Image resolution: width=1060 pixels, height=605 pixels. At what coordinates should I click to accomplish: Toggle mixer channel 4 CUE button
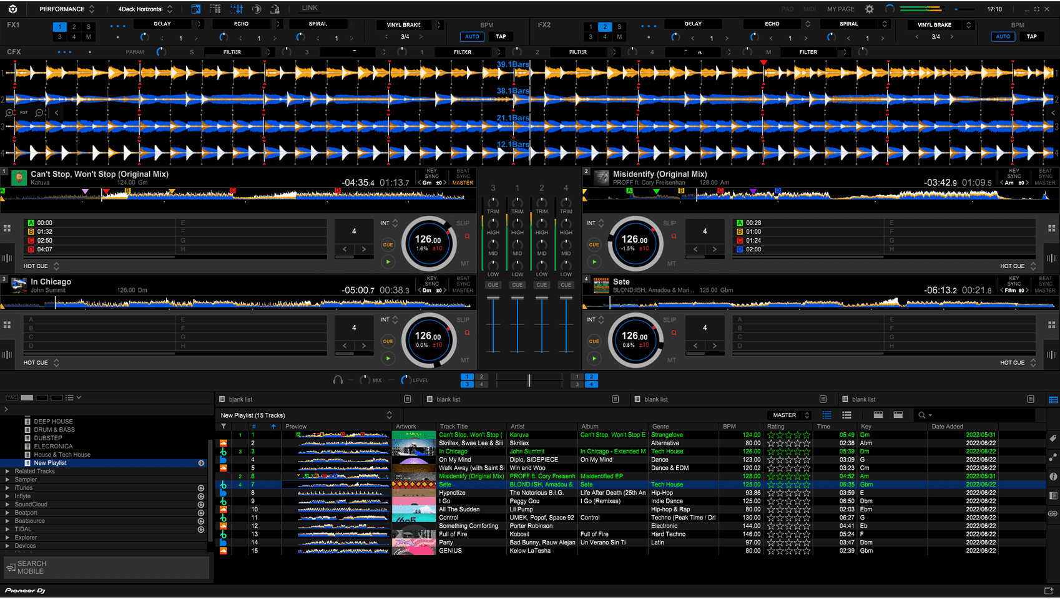coord(566,285)
